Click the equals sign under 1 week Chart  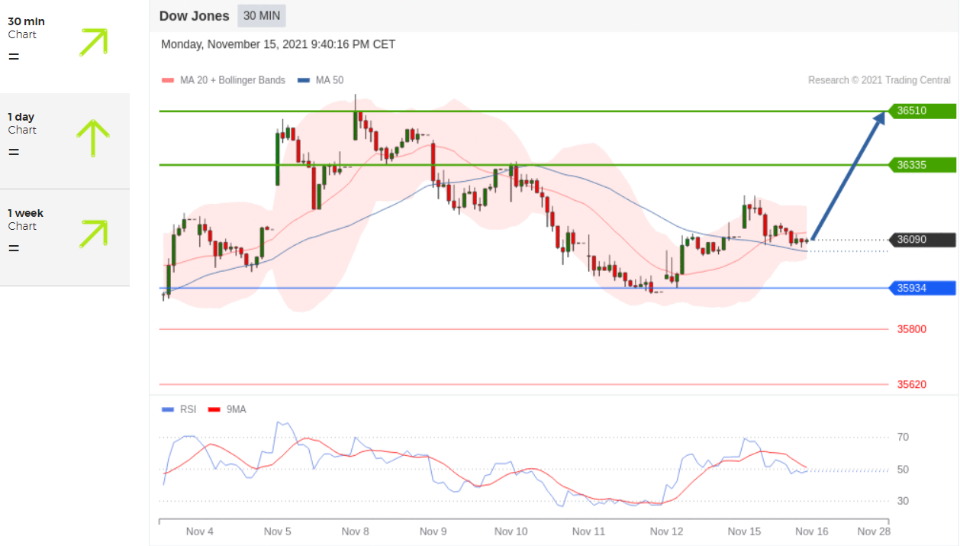[14, 248]
